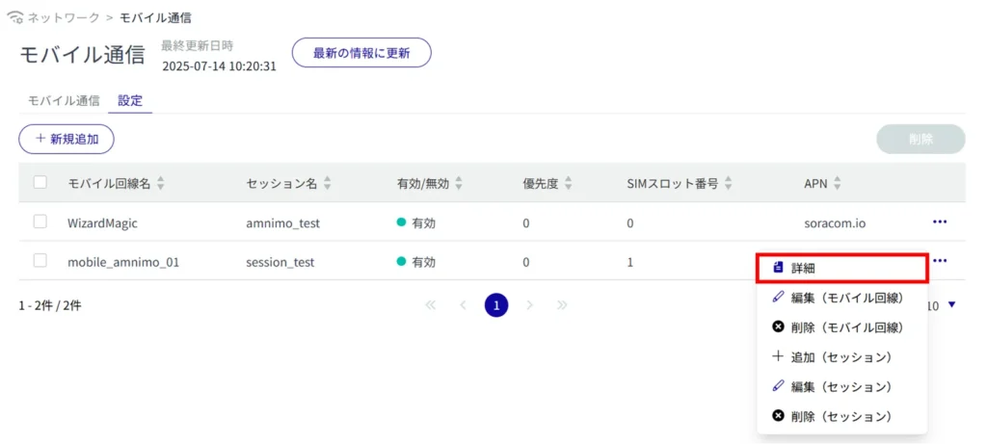Sort by SIMスロット番号 column arrows

727,183
